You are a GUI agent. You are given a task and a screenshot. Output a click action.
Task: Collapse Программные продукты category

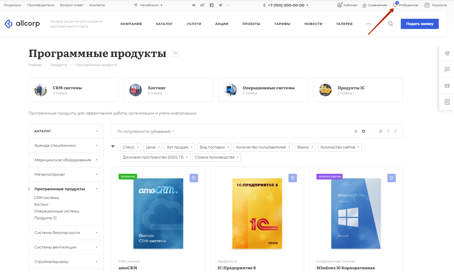(97, 189)
